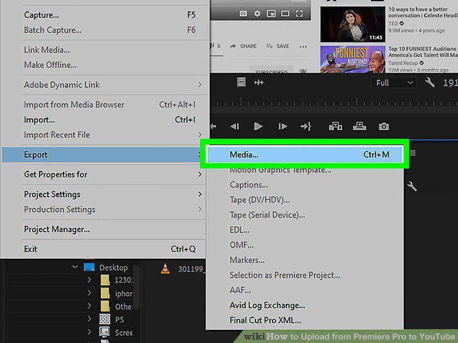Toggle YouTube closed captions CC icon
Image resolution: width=458 pixels, height=343 pixels.
pos(243,13)
